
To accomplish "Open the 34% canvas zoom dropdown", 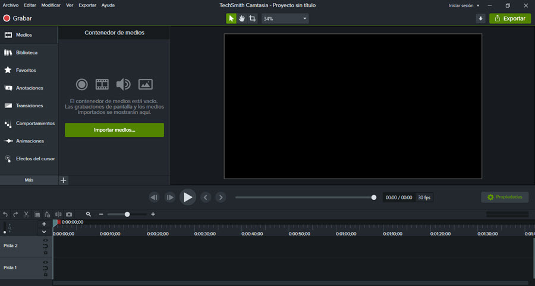I will [285, 18].
